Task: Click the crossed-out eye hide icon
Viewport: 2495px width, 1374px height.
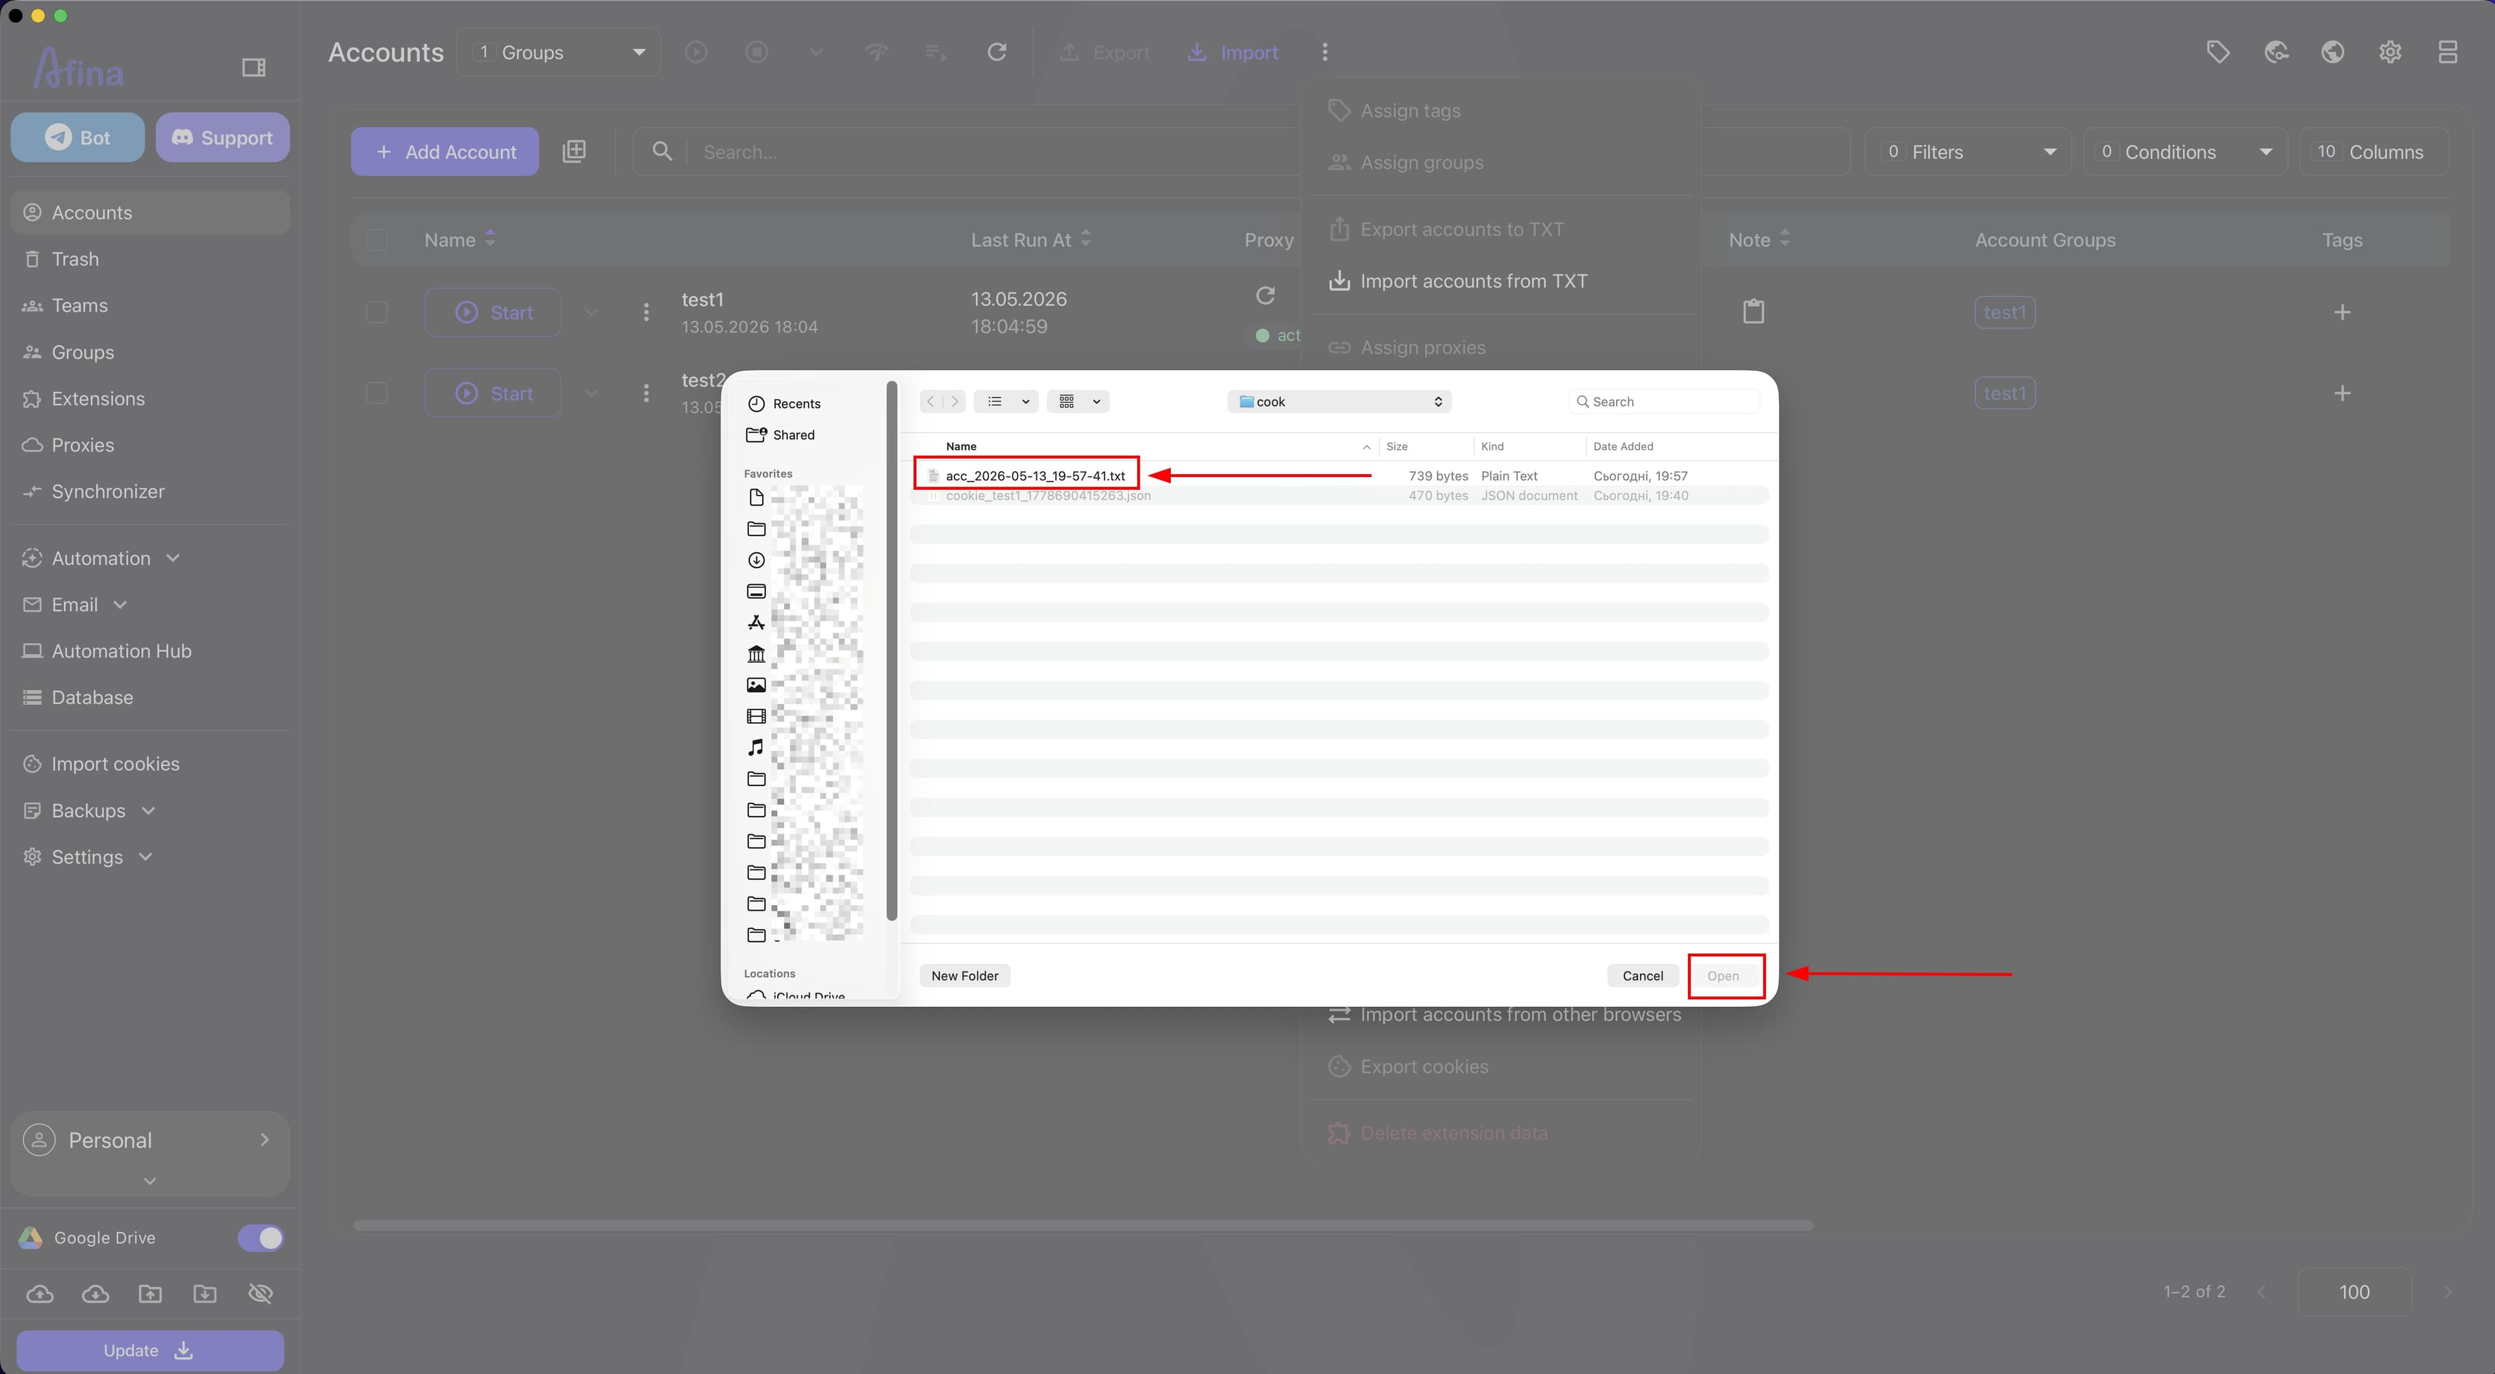Action: pyautogui.click(x=261, y=1293)
